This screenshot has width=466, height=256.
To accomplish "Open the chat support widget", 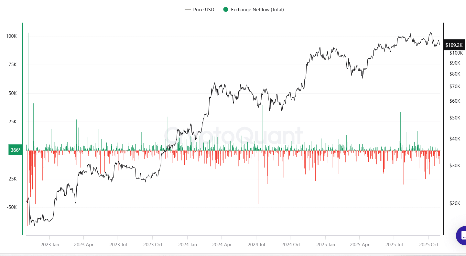I will click(462, 236).
